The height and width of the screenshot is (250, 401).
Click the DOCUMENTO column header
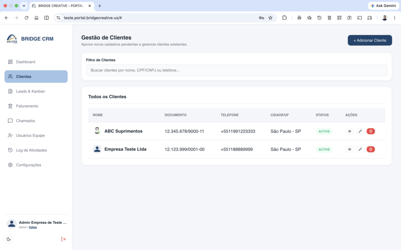tap(175, 115)
